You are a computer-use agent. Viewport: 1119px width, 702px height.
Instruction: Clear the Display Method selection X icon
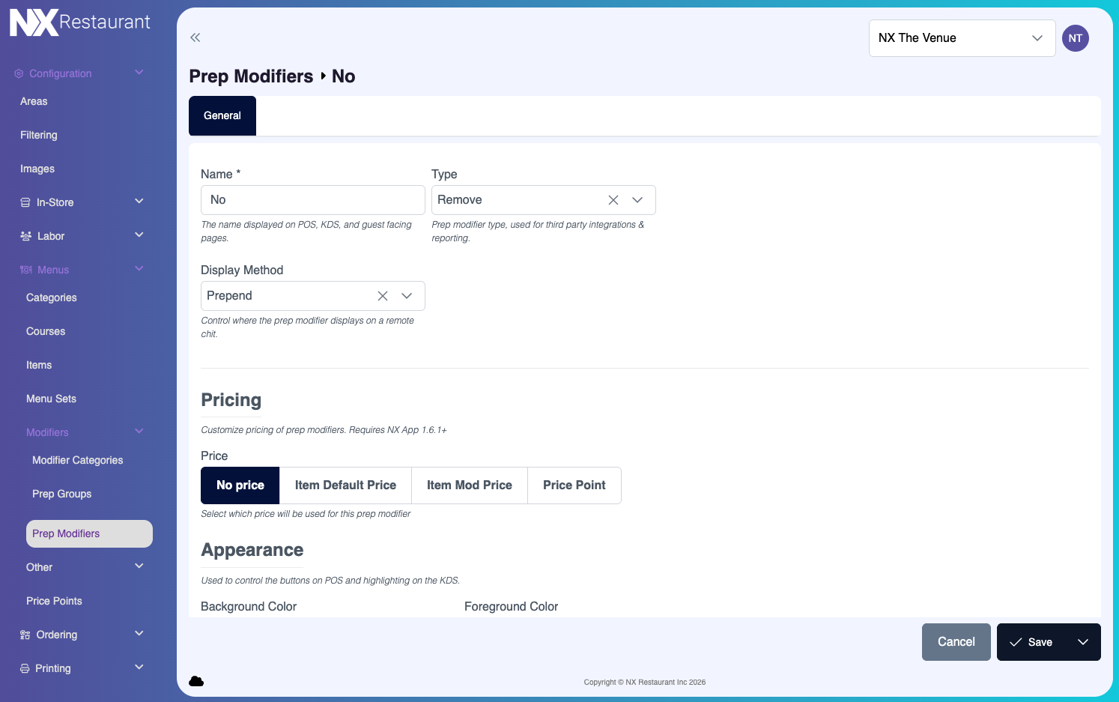tap(382, 296)
